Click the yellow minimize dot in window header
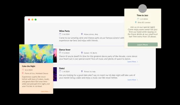 click(x=32, y=20)
